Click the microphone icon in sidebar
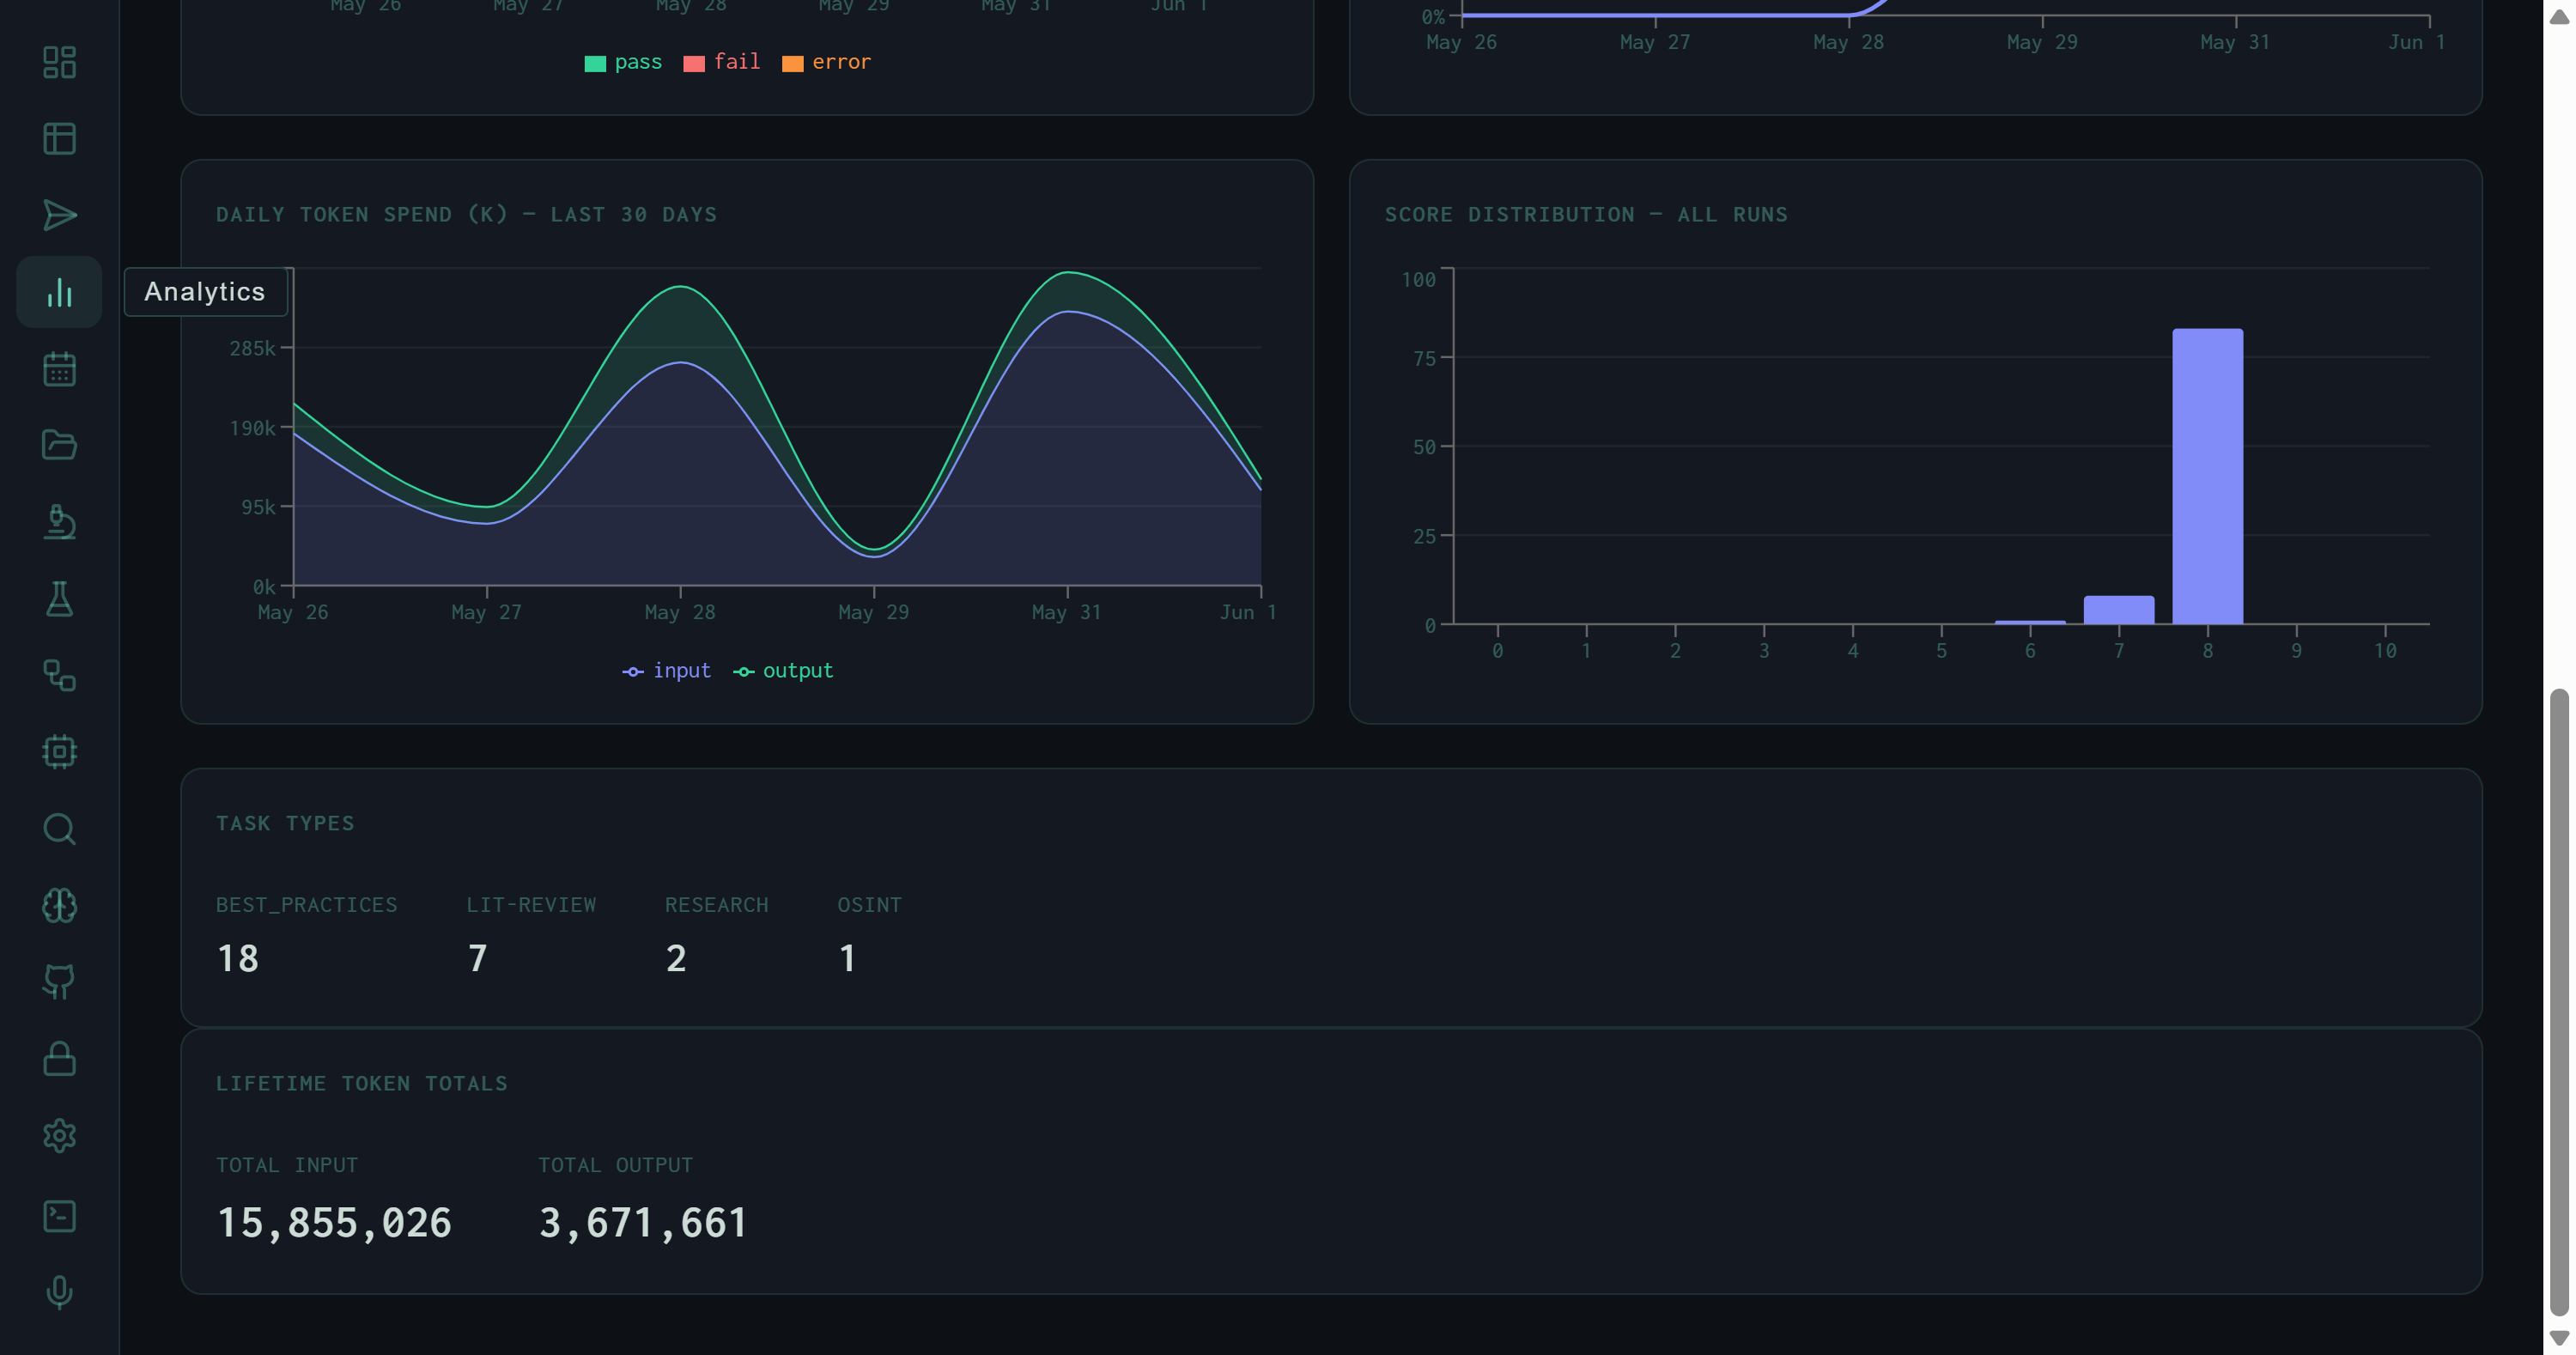This screenshot has width=2576, height=1355. 59,1292
